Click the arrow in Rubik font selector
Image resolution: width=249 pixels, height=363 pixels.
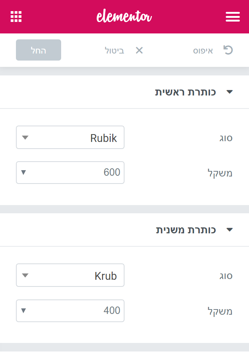[25, 137]
